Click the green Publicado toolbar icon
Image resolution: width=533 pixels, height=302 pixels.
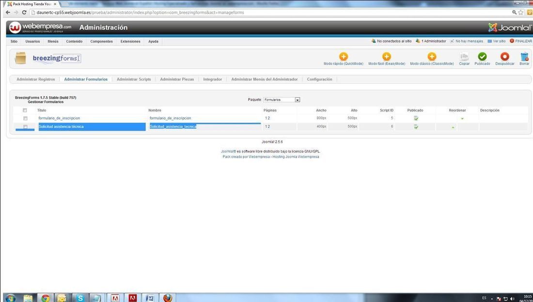coord(482,57)
